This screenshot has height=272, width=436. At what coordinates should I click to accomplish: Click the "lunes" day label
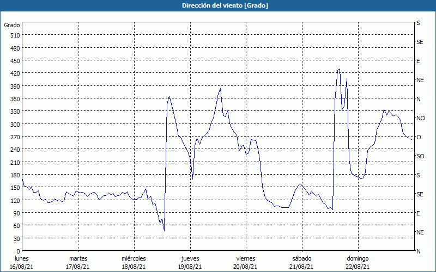[x=22, y=258]
